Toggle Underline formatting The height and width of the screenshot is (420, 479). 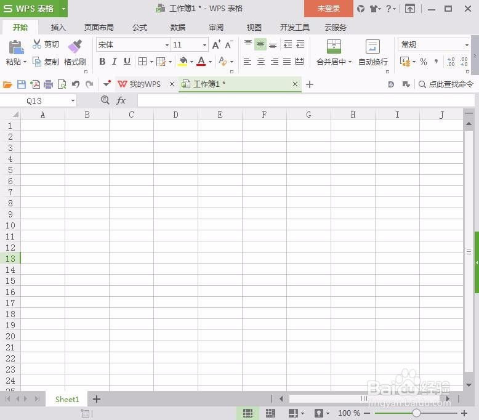pos(127,62)
